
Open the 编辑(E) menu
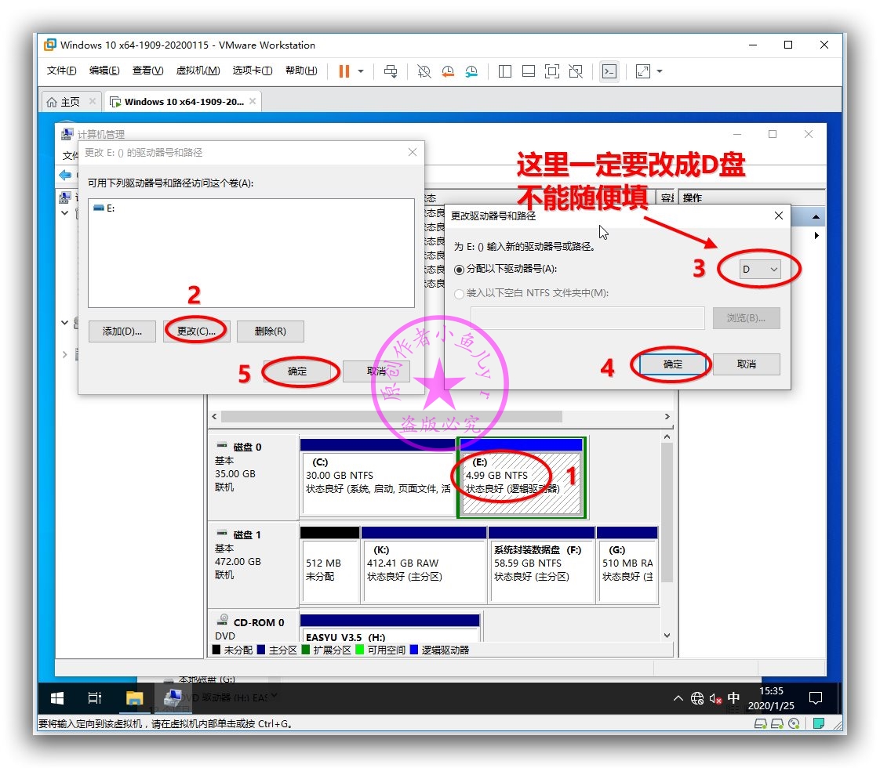pyautogui.click(x=104, y=71)
